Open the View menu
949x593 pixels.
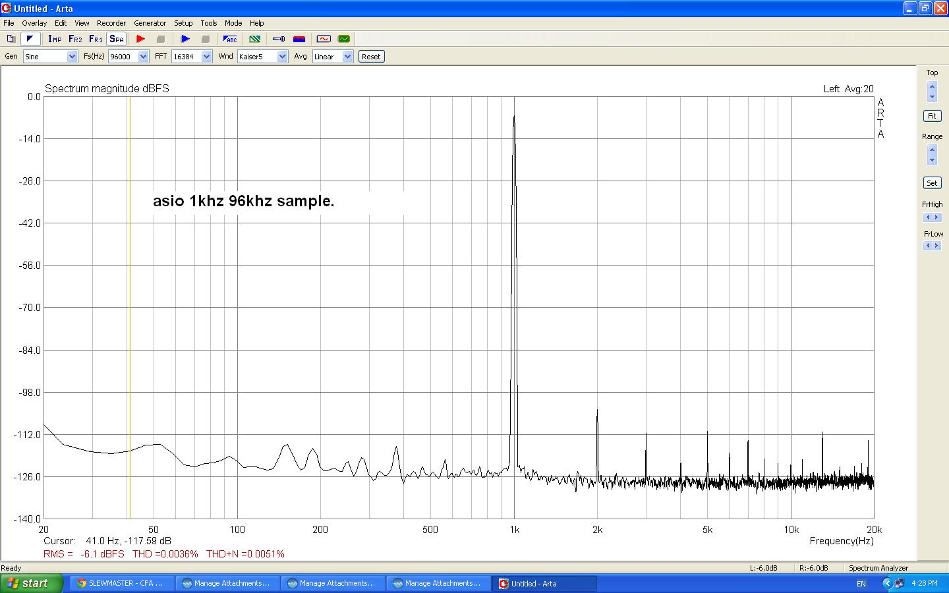click(x=82, y=23)
